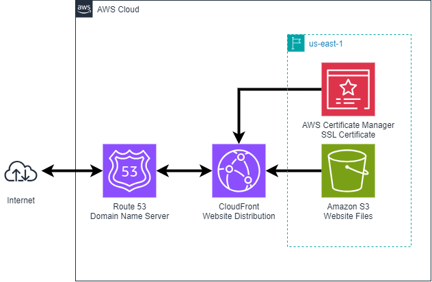Select the arrow between Route 53 and CloudFront

point(184,171)
